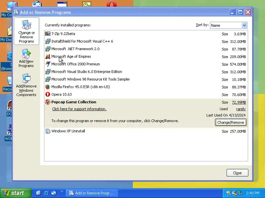265x198 pixels.
Task: Click the 3.63MB size value
Action: coord(240,34)
